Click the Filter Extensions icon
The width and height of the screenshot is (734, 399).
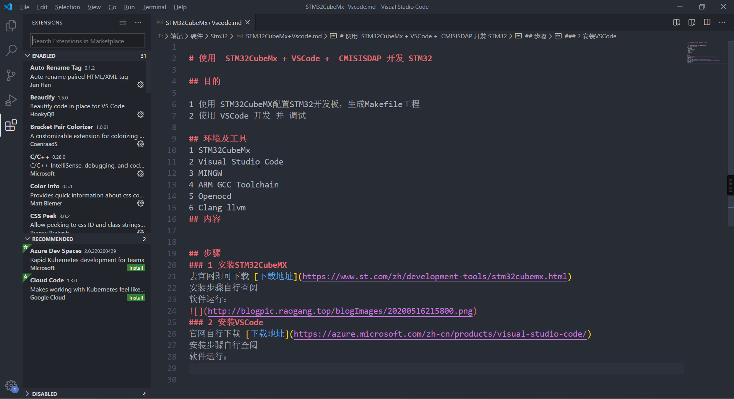(x=123, y=22)
